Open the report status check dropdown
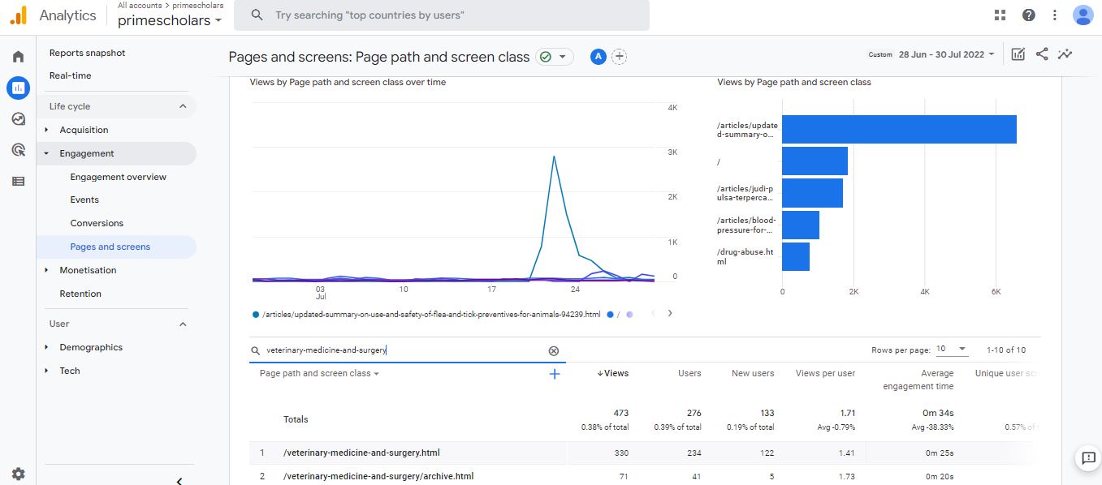Viewport: 1102px width, 485px height. click(x=554, y=57)
